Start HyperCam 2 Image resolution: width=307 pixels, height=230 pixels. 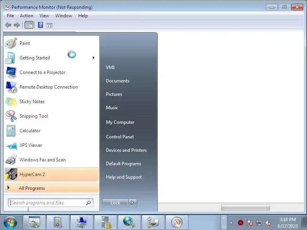(x=51, y=174)
